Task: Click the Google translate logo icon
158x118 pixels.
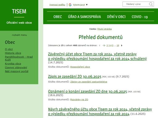Action: [70, 5]
